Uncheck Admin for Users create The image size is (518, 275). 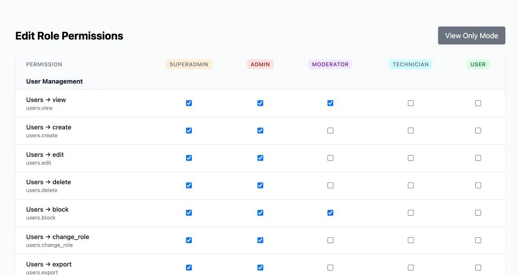coord(260,131)
